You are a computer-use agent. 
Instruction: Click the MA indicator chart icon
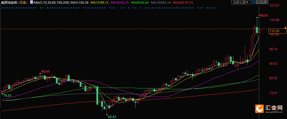coord(32,2)
